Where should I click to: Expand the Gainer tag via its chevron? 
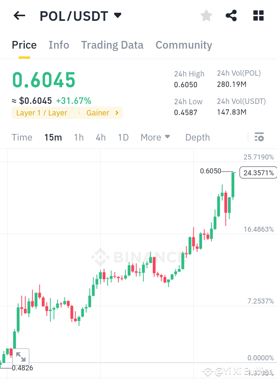(x=116, y=113)
